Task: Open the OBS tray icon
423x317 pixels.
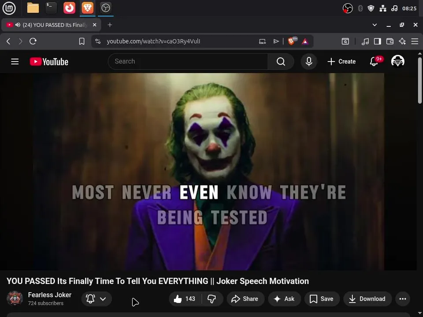Action: (x=348, y=8)
